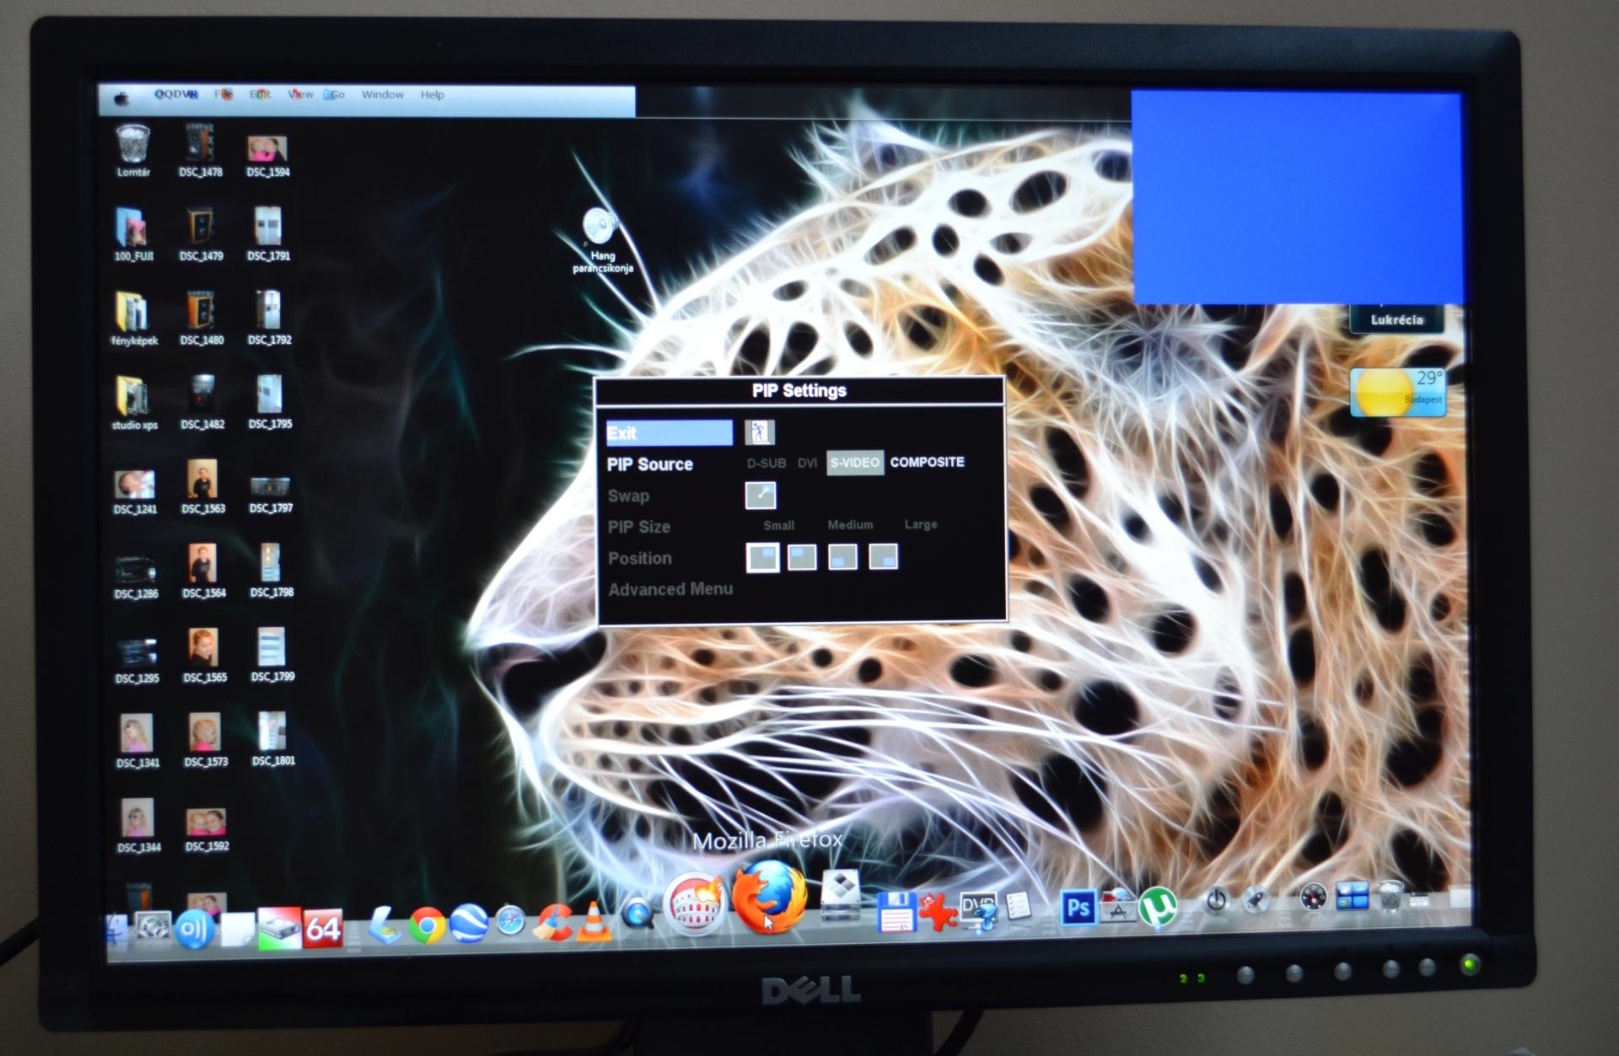The image size is (1619, 1056).
Task: Open Advanced Menu in PIP Settings
Action: [670, 589]
